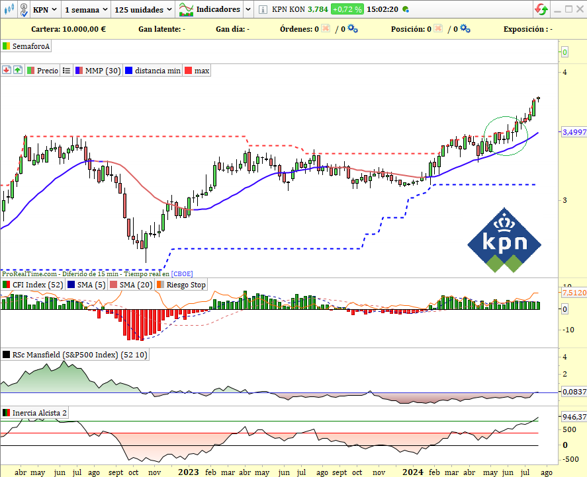This screenshot has width=587, height=477.
Task: Expand the arrow next to Indicadores
Action: pyautogui.click(x=248, y=9)
